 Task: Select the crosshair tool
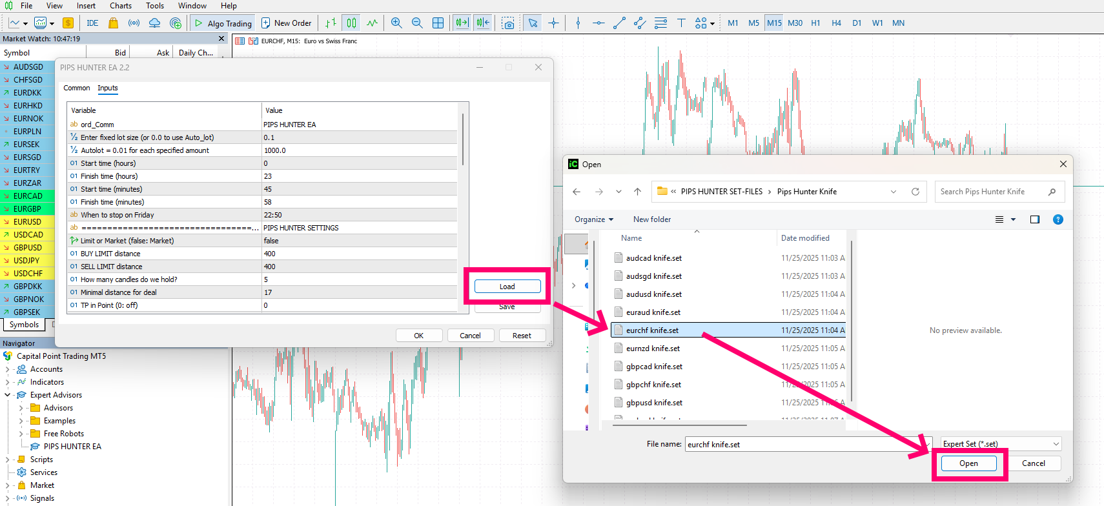tap(553, 23)
